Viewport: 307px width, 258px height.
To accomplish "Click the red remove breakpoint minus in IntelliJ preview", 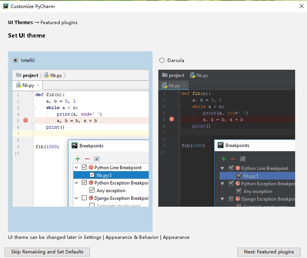I will click(x=87, y=159).
